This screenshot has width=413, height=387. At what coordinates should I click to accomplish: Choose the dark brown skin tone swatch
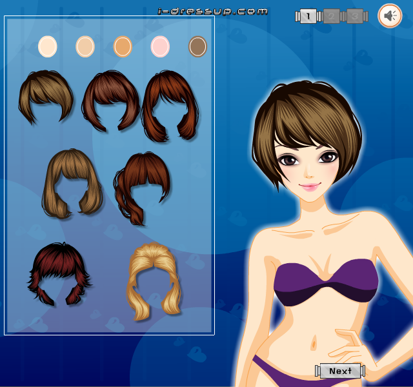click(198, 46)
